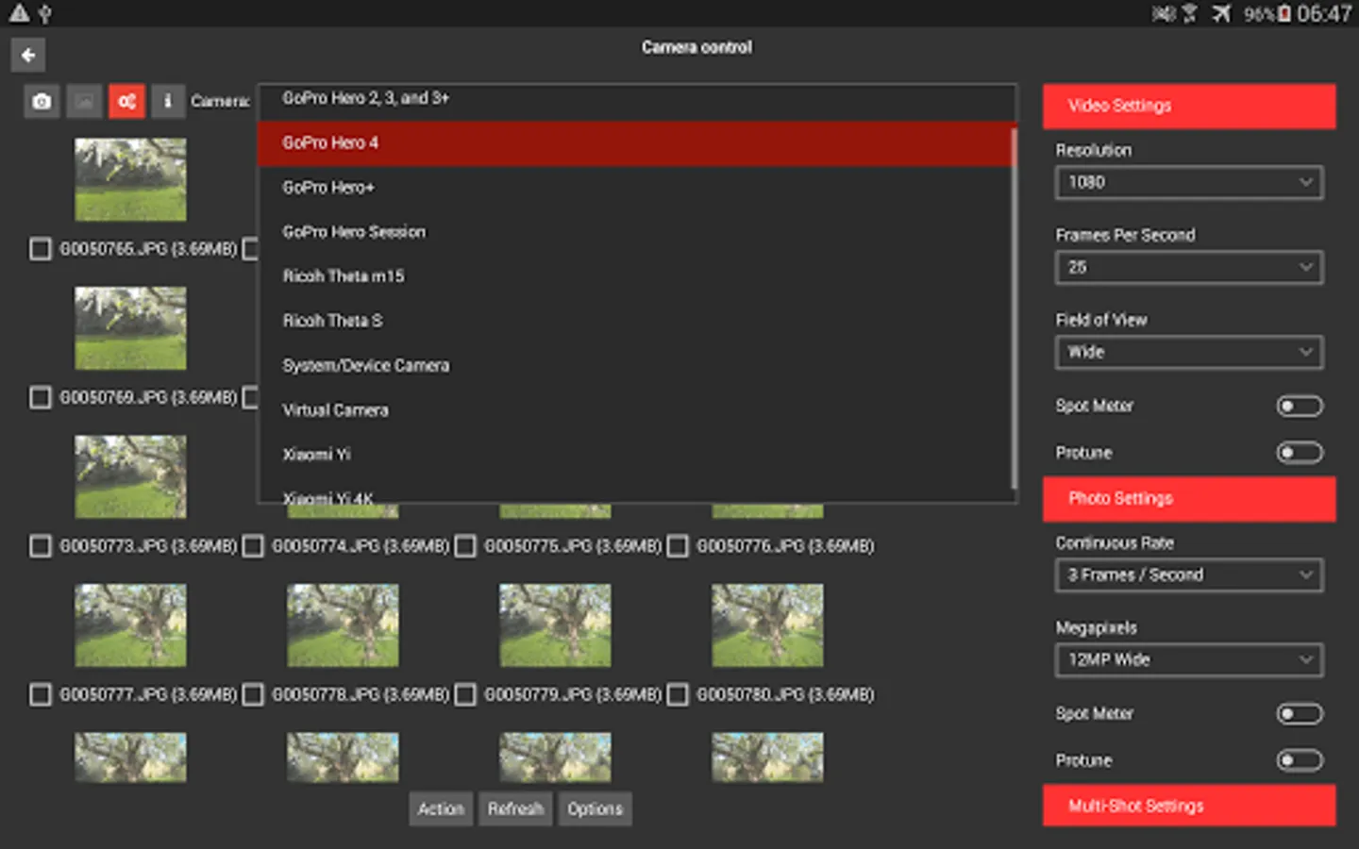Tick checkbox for G0050765.JPG
Screen dimensions: 1359x849
40,249
